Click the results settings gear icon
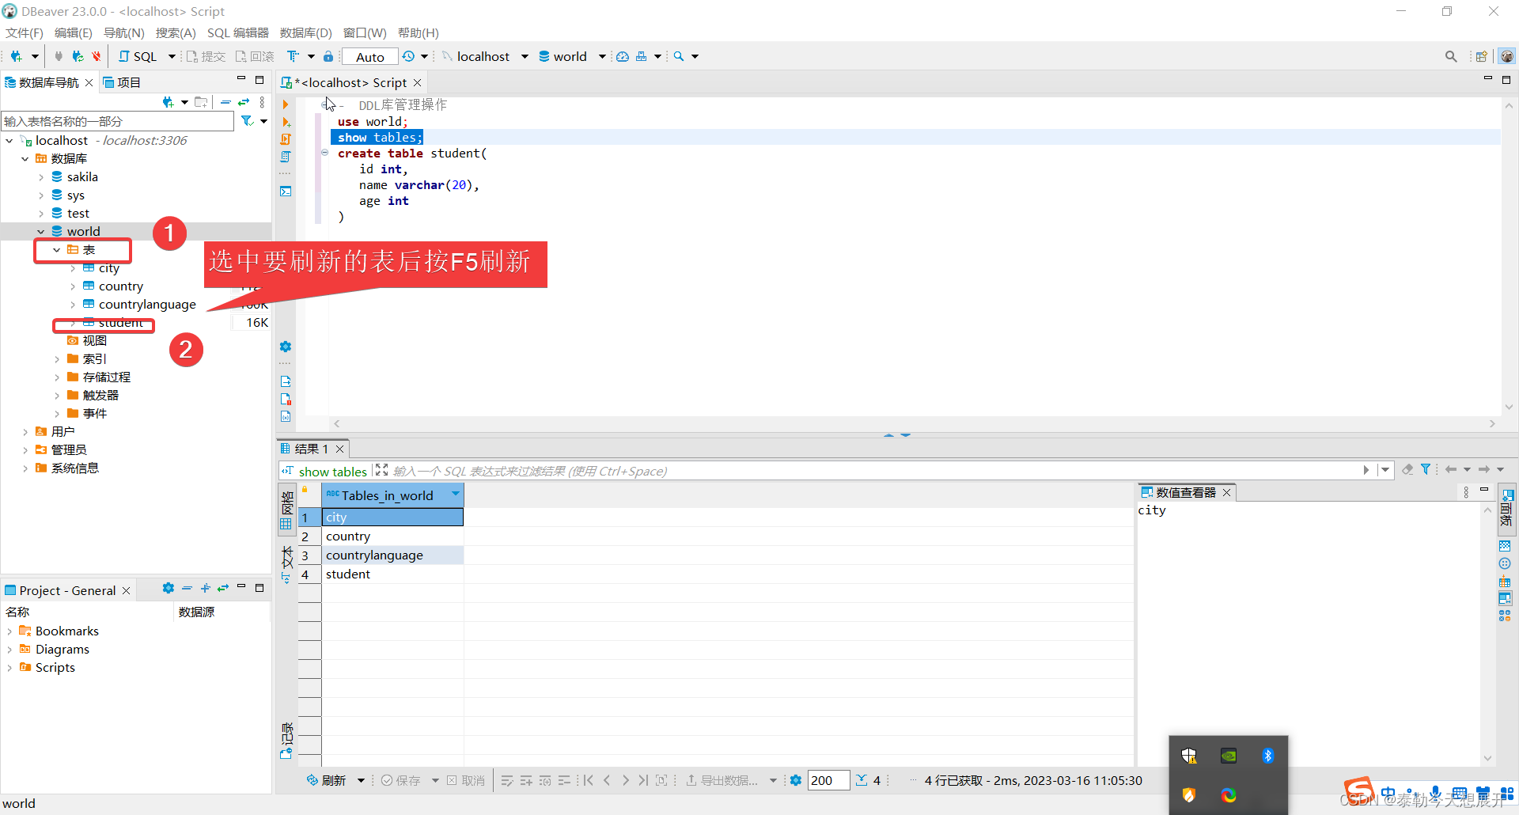The image size is (1519, 815). point(796,780)
